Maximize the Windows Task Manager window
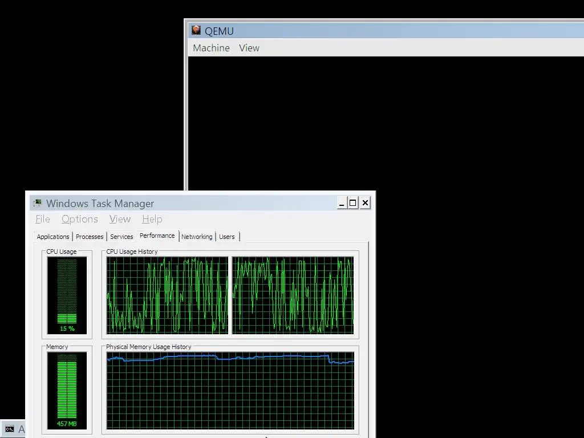This screenshot has width=584, height=438. (x=352, y=203)
